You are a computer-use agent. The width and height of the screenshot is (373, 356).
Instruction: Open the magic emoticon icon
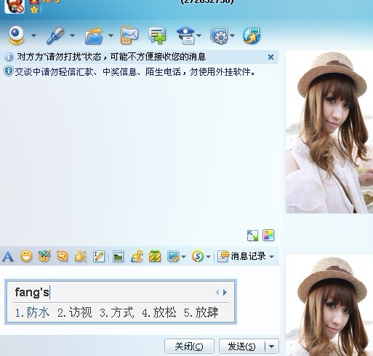(x=44, y=256)
